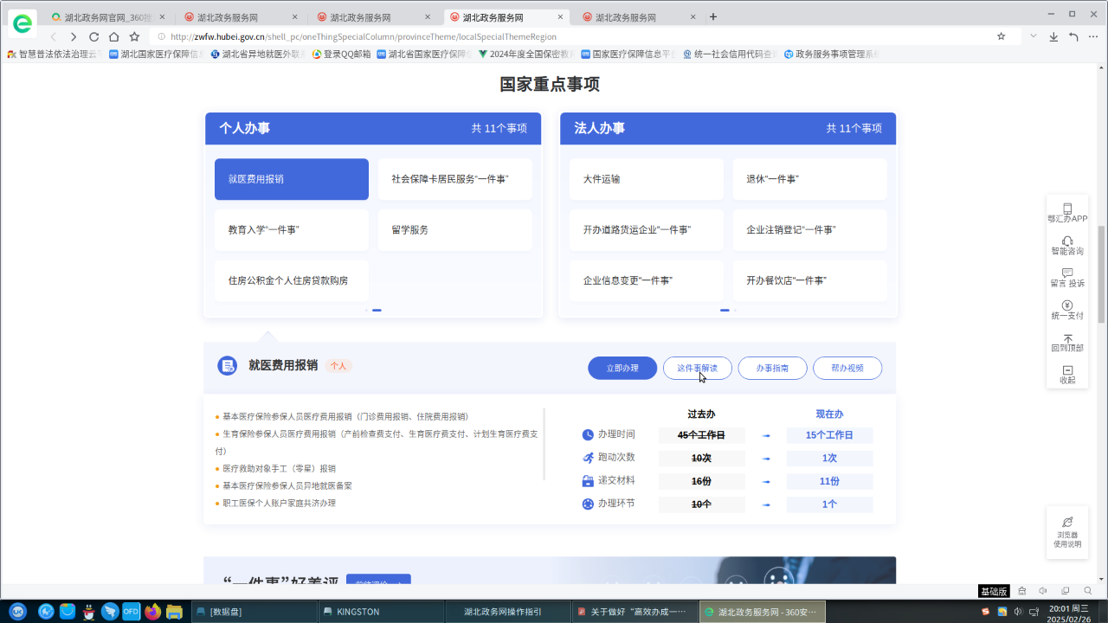The width and height of the screenshot is (1108, 623).
Task: Open 留言投诉 message icon
Action: (x=1067, y=273)
